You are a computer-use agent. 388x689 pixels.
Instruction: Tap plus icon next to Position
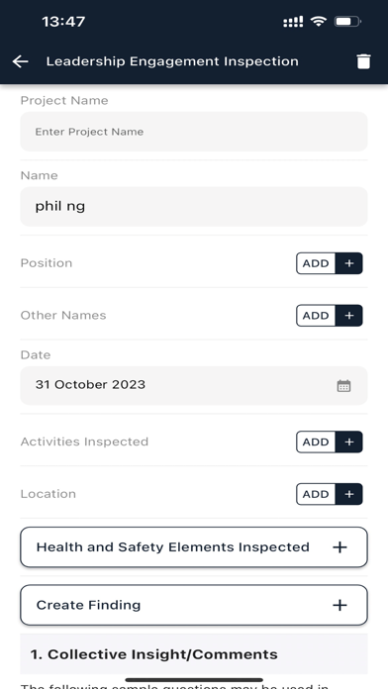point(348,263)
